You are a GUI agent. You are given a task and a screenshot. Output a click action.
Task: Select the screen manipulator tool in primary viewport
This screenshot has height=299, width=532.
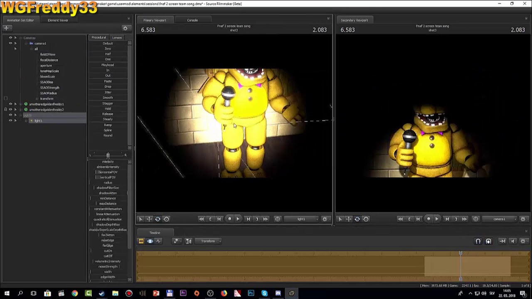click(x=166, y=219)
